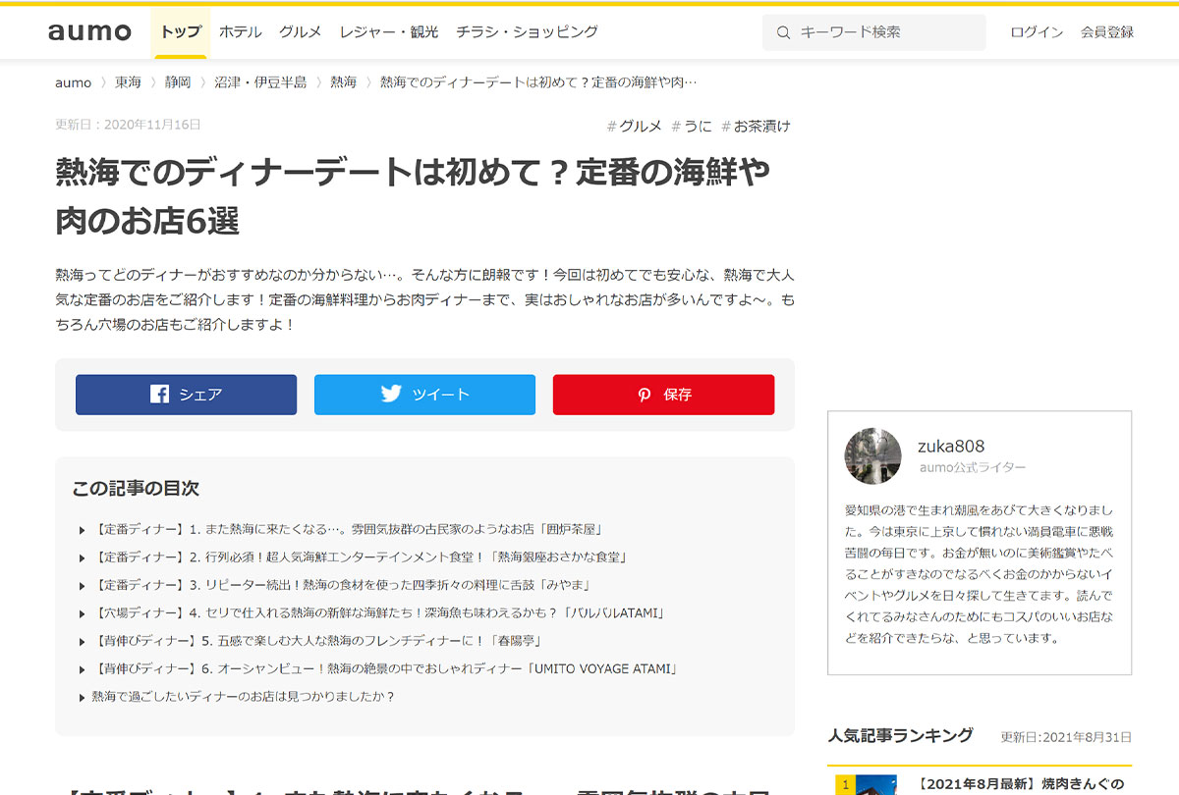Go to 静岡 breadcrumb link

click(x=178, y=82)
